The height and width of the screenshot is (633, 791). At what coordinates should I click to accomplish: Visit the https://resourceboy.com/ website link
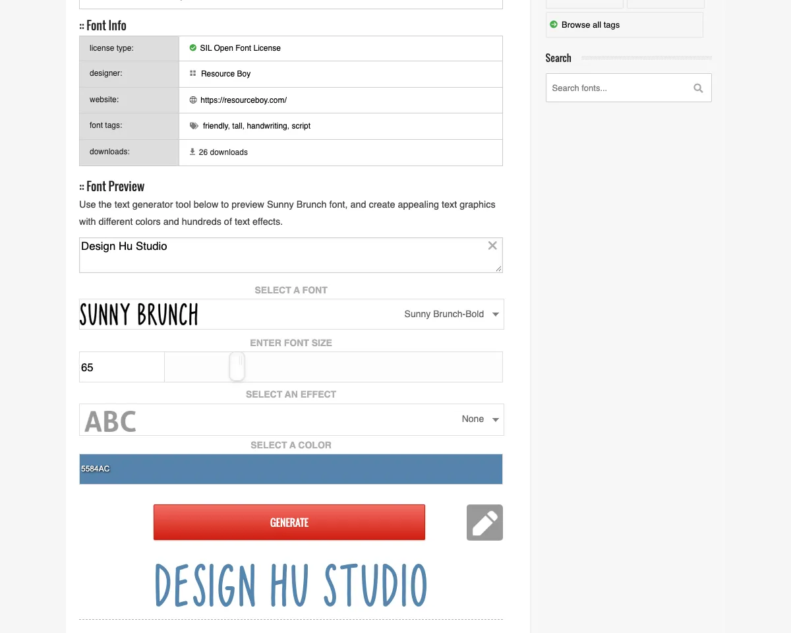243,100
